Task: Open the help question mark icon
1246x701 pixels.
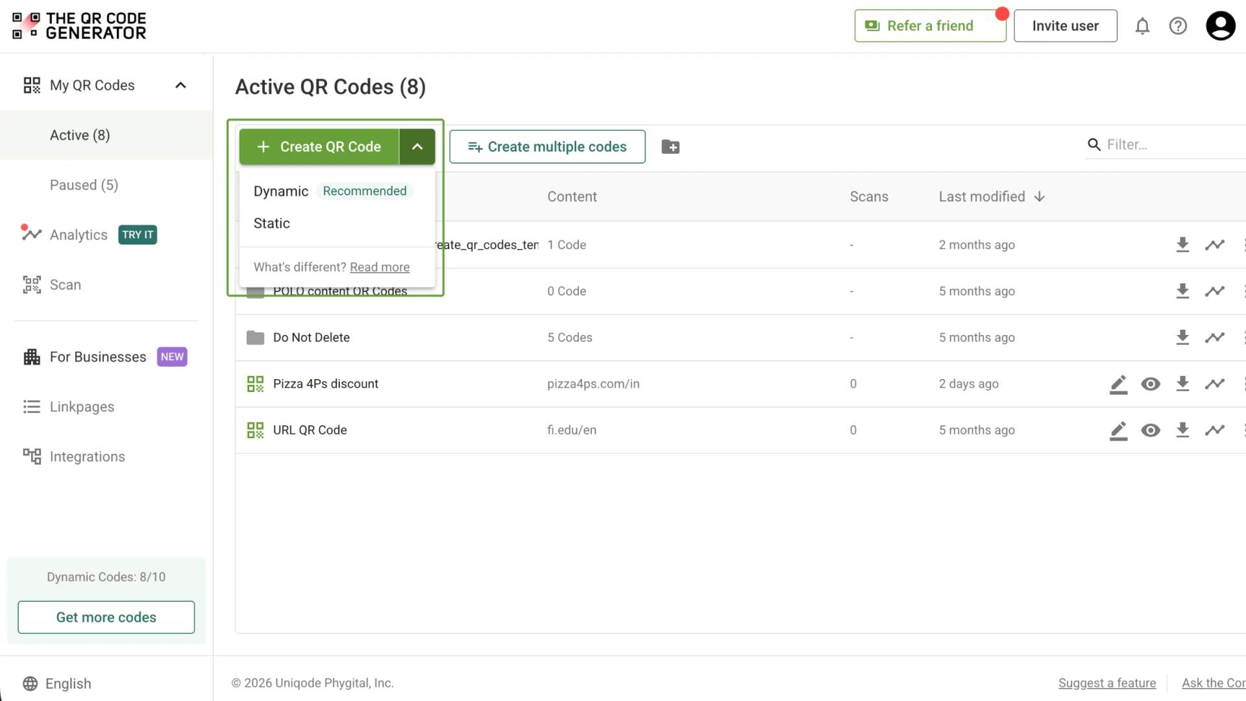Action: (1178, 26)
